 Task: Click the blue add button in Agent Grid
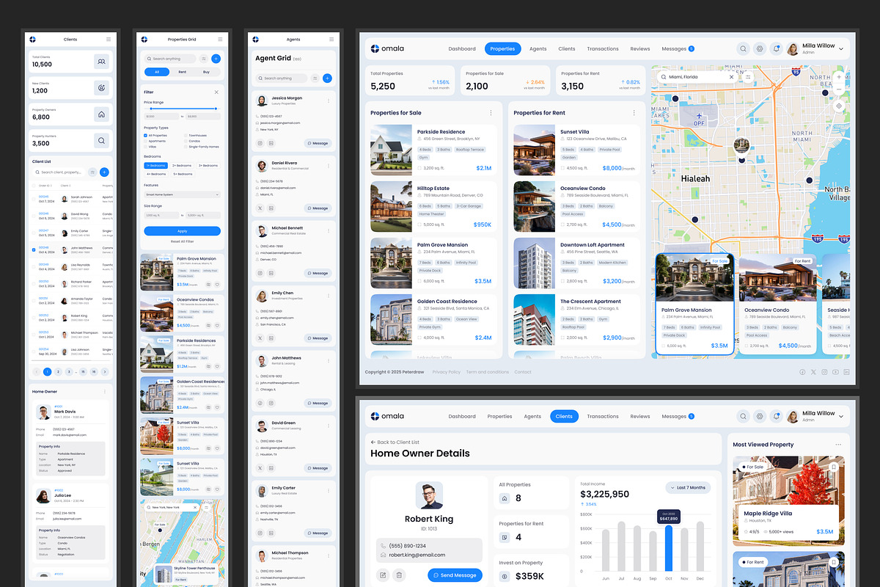(x=327, y=78)
